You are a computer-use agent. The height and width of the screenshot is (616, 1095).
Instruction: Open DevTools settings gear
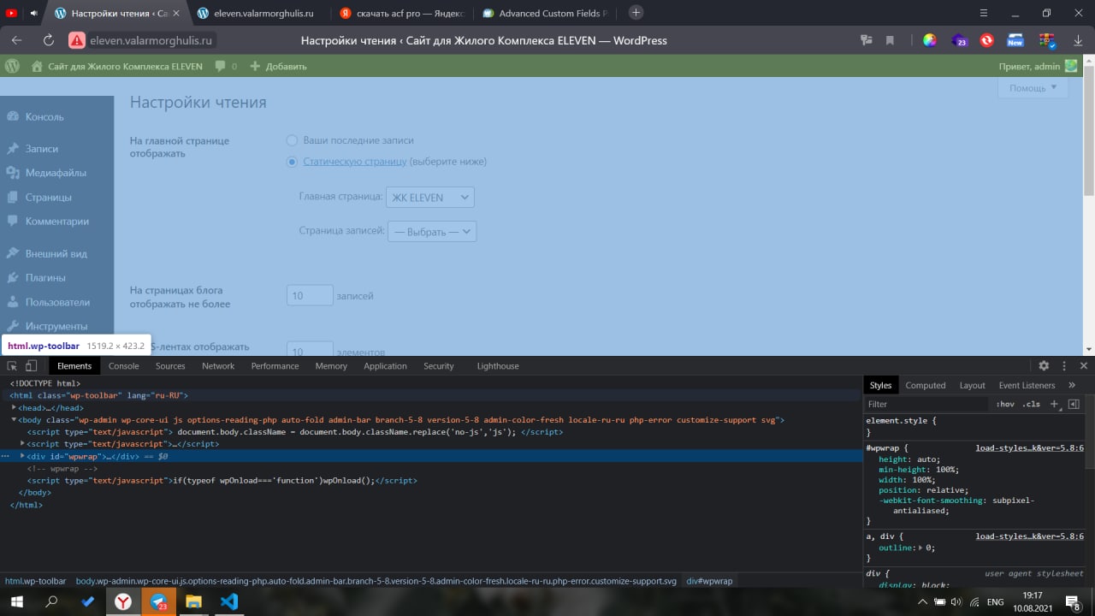[1044, 366]
